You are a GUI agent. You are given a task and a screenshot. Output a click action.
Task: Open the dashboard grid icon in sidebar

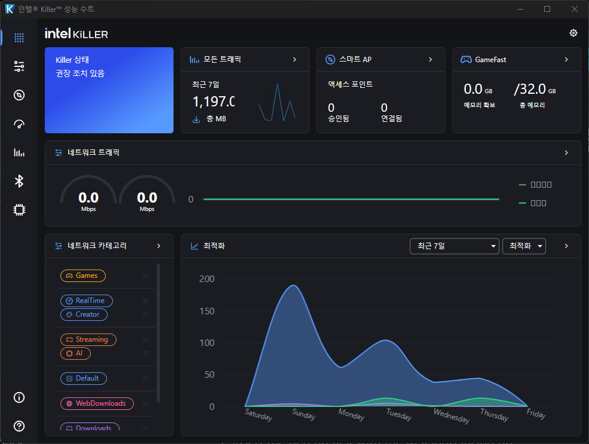click(19, 38)
